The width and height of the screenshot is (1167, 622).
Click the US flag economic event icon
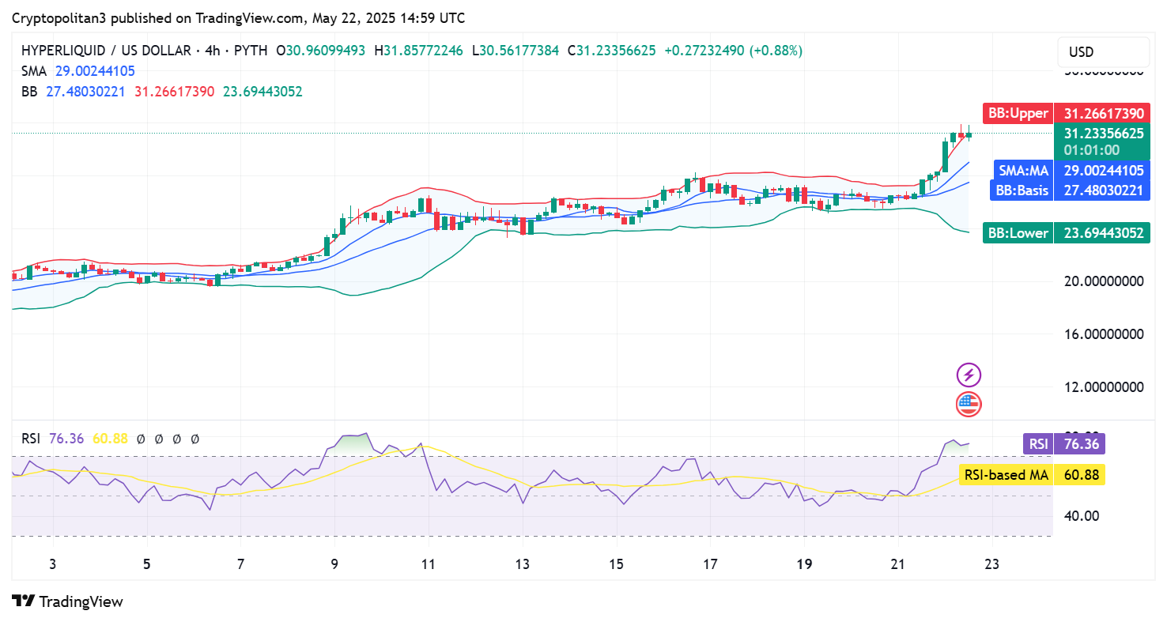[x=969, y=405]
